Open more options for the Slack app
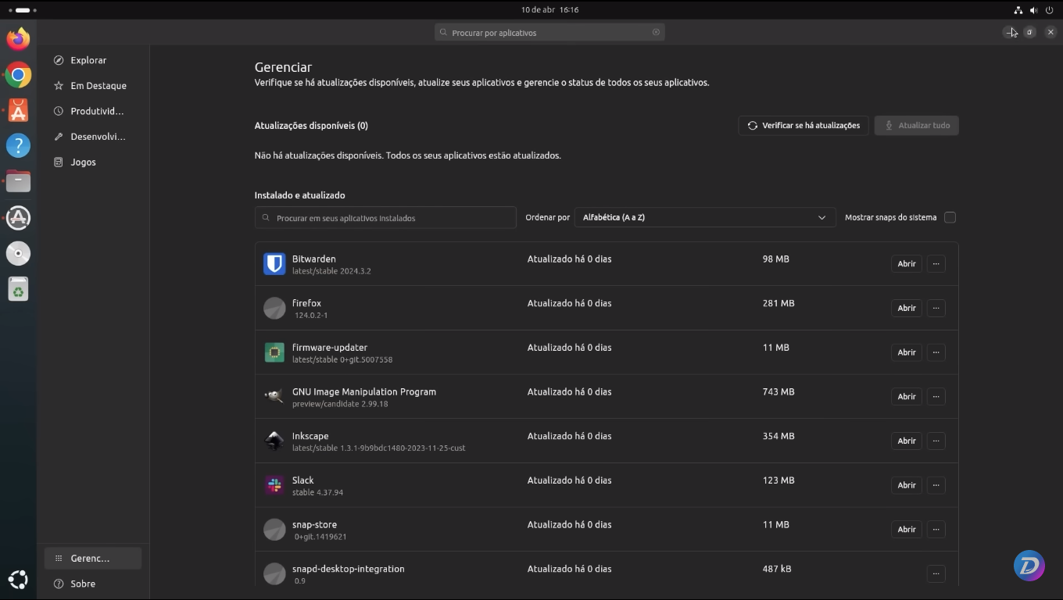Viewport: 1063px width, 600px height. [x=936, y=485]
